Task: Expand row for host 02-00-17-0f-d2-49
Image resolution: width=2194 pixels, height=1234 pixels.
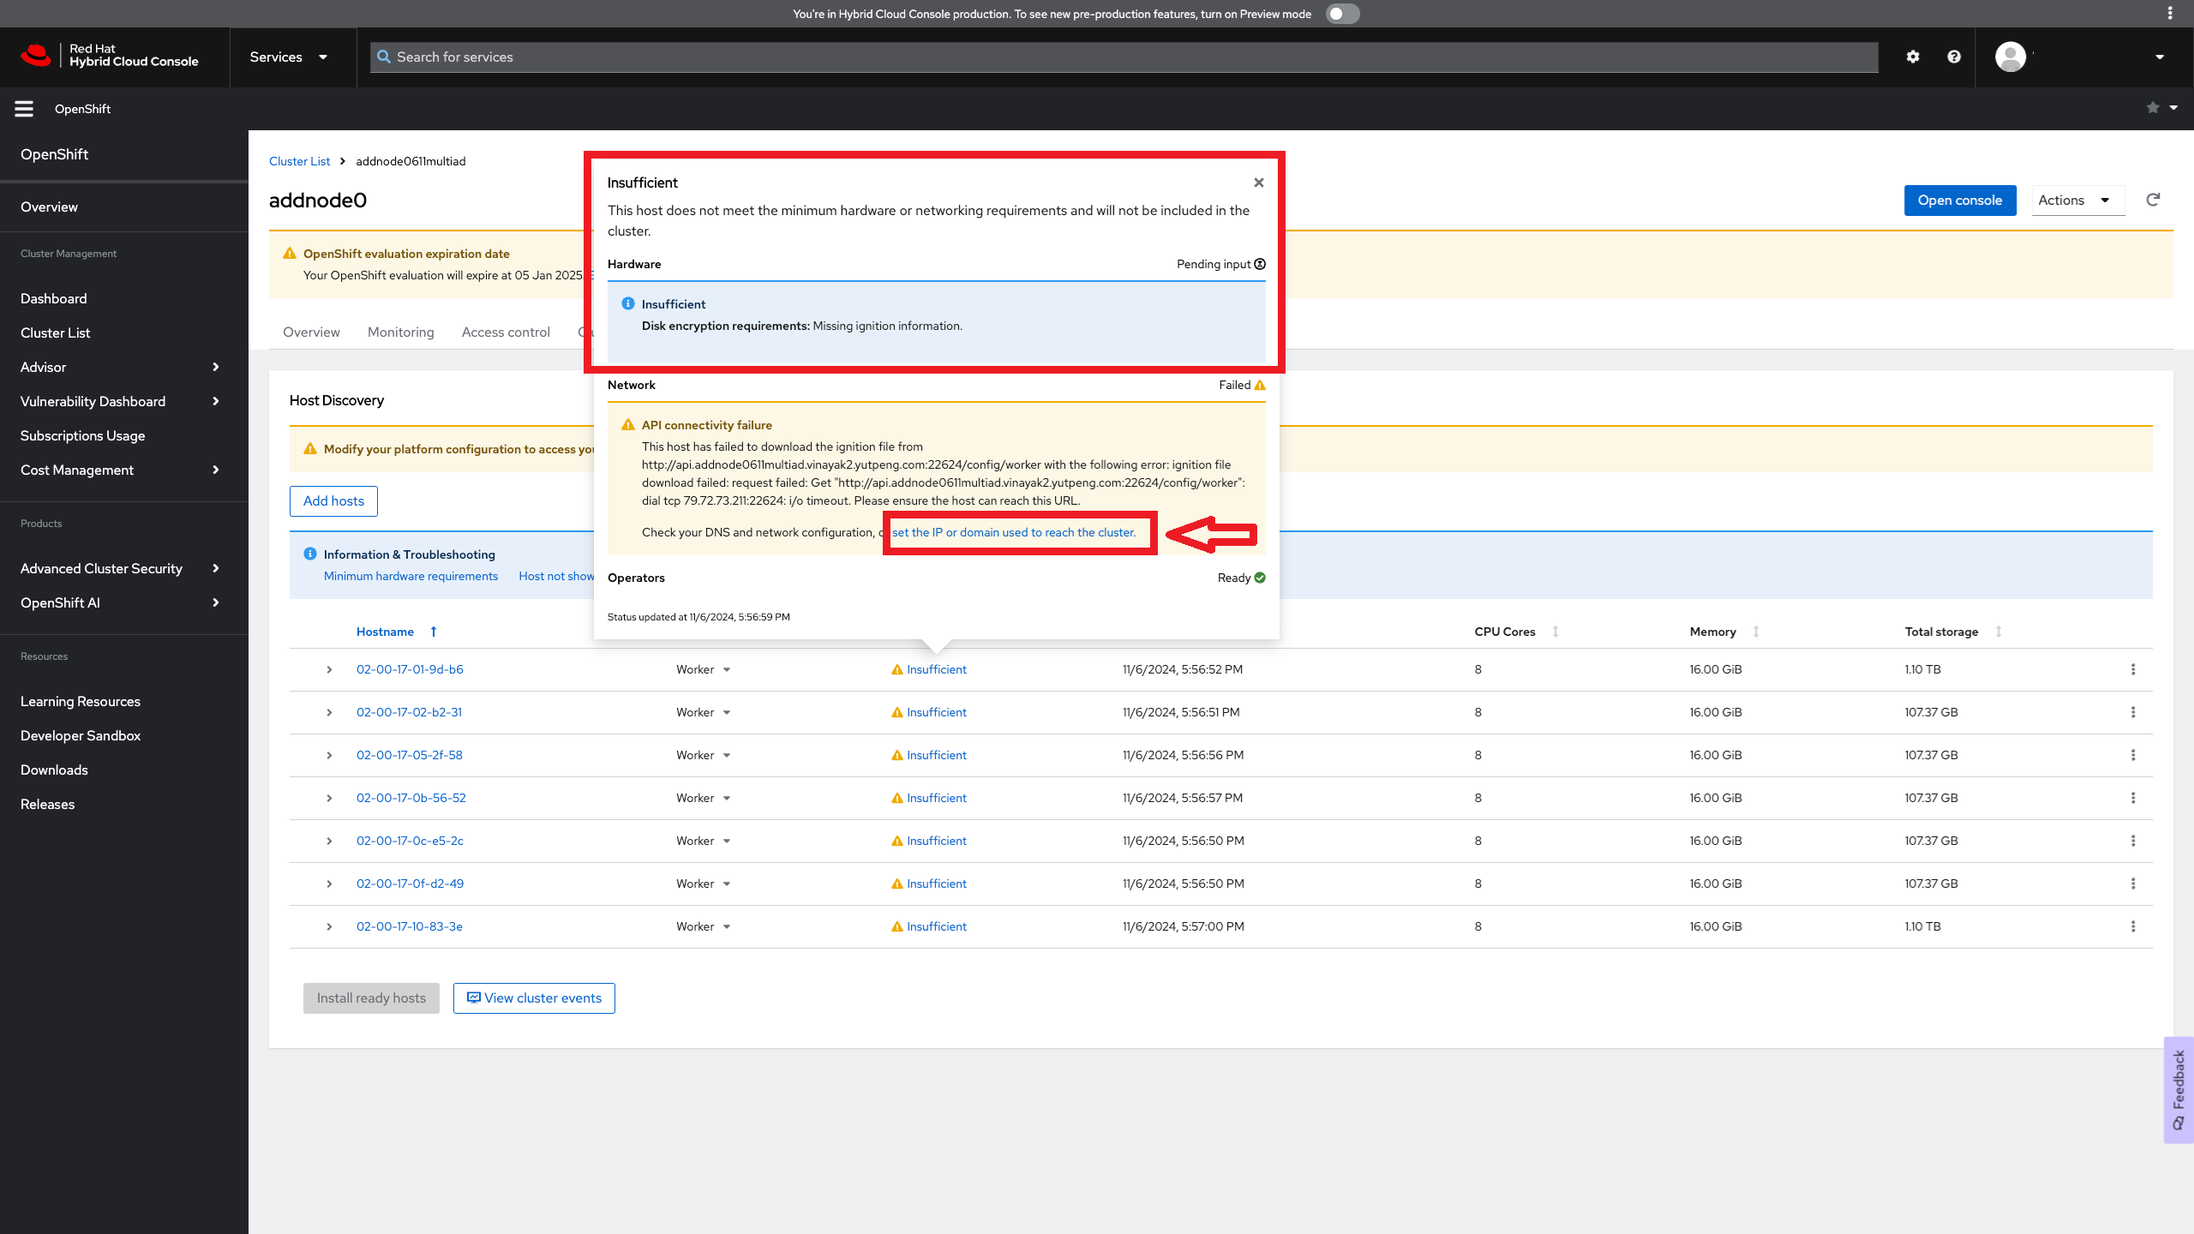Action: pyautogui.click(x=329, y=884)
